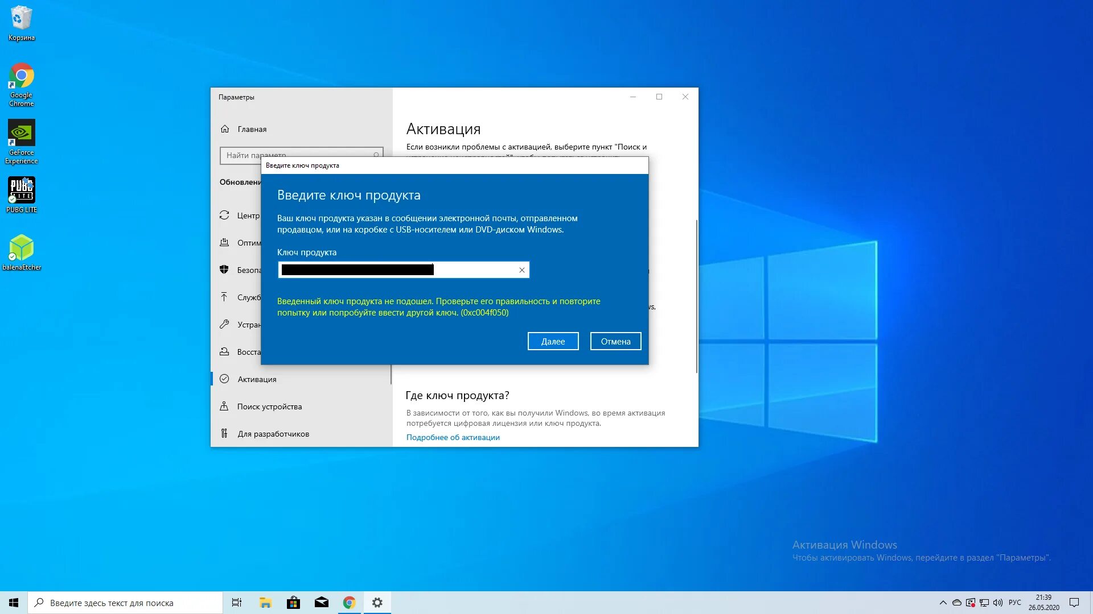Click Отмена to cancel activation
Viewport: 1093px width, 614px height.
coord(615,341)
